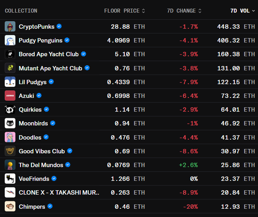Open the Quirkies collection link
This screenshot has height=217, width=258.
30,110
